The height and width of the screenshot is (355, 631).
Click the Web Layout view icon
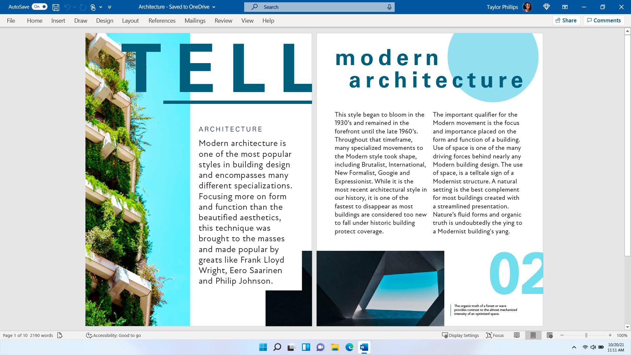point(549,335)
